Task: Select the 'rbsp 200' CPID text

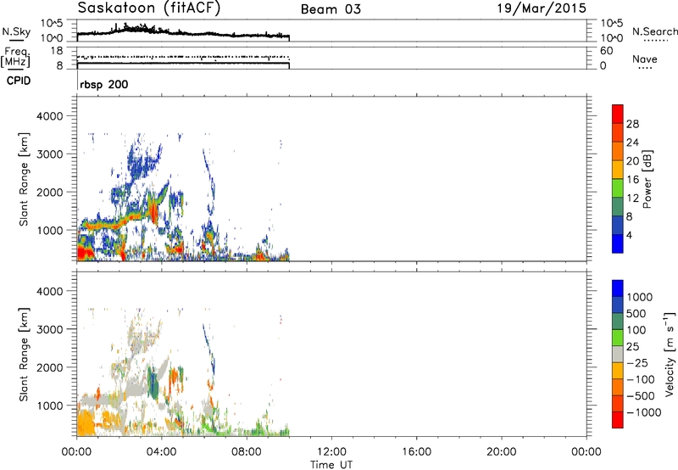Action: pos(104,84)
